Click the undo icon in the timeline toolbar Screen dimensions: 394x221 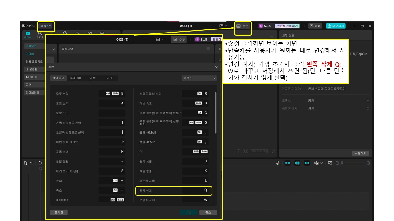pos(40,163)
